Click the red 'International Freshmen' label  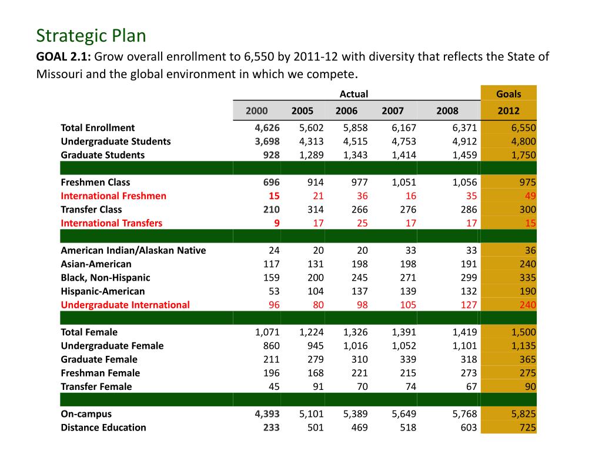[x=113, y=196]
